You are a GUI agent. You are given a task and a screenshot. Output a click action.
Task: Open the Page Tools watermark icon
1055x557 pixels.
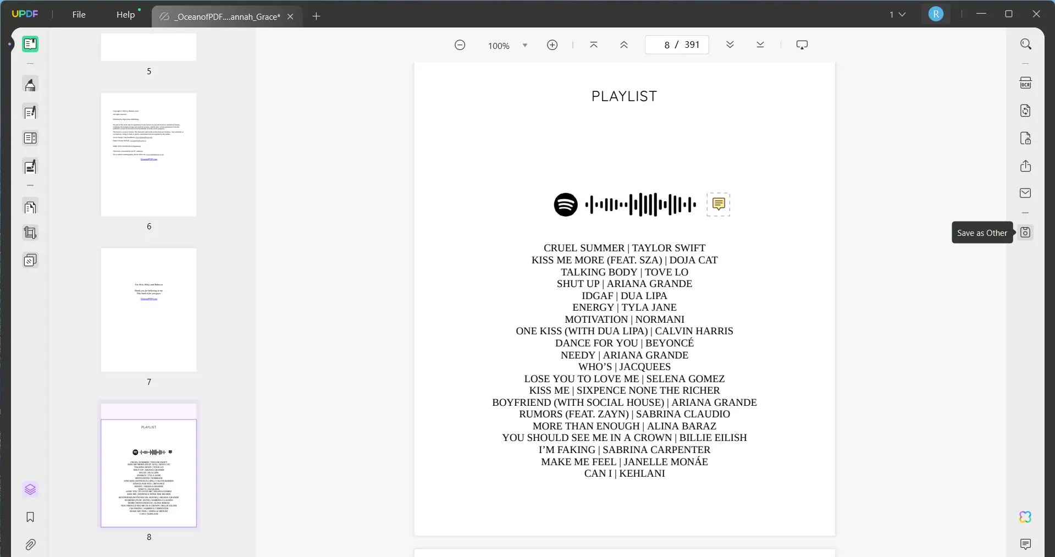30,260
